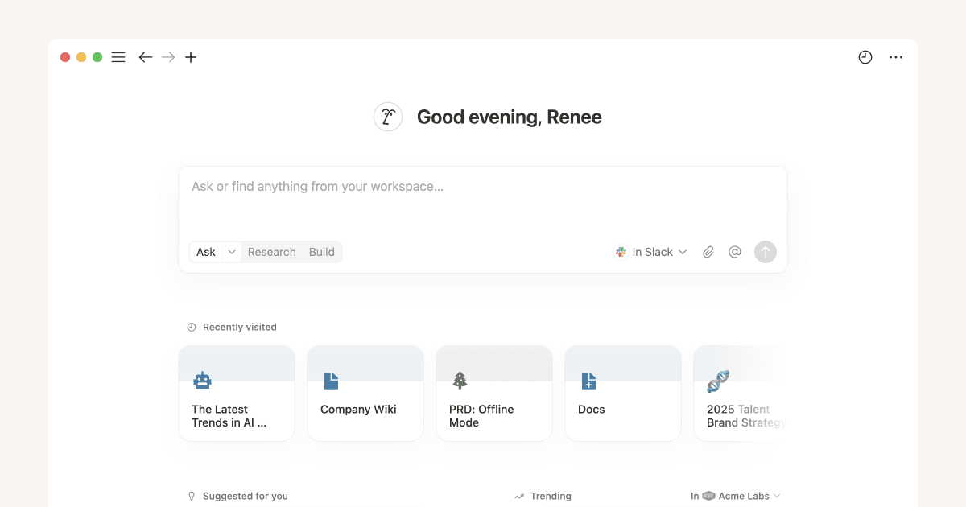
Task: Open the In Slack source dropdown
Action: click(652, 252)
